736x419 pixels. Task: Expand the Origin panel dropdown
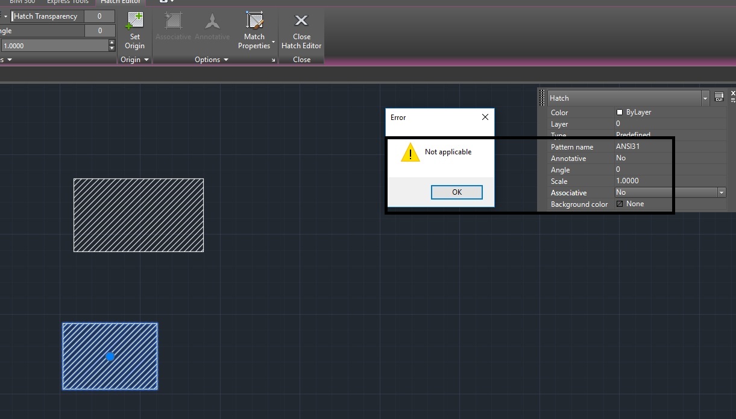point(146,60)
